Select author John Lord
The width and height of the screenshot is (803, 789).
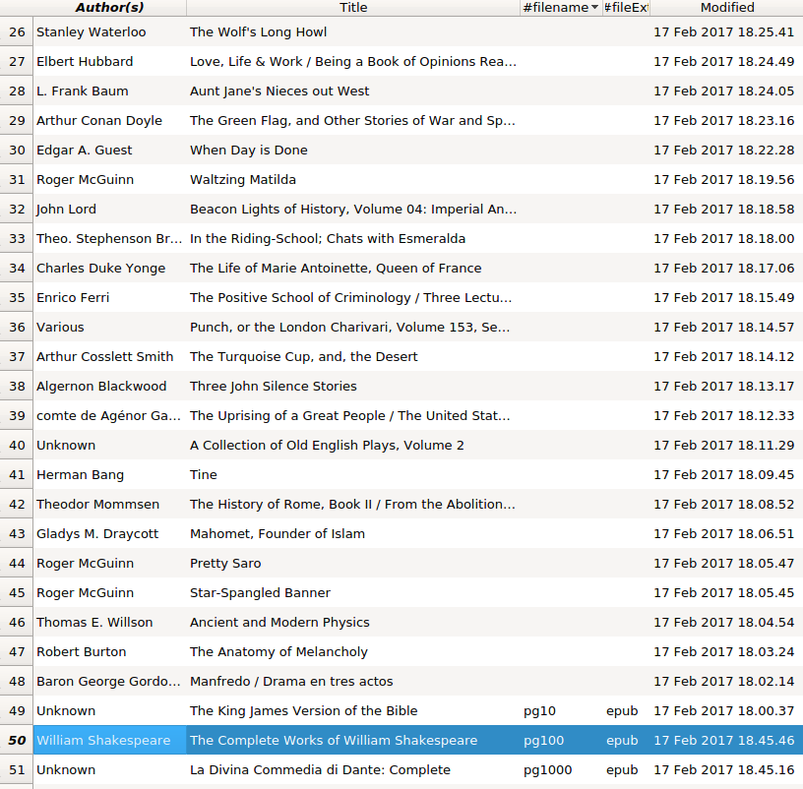(x=66, y=210)
